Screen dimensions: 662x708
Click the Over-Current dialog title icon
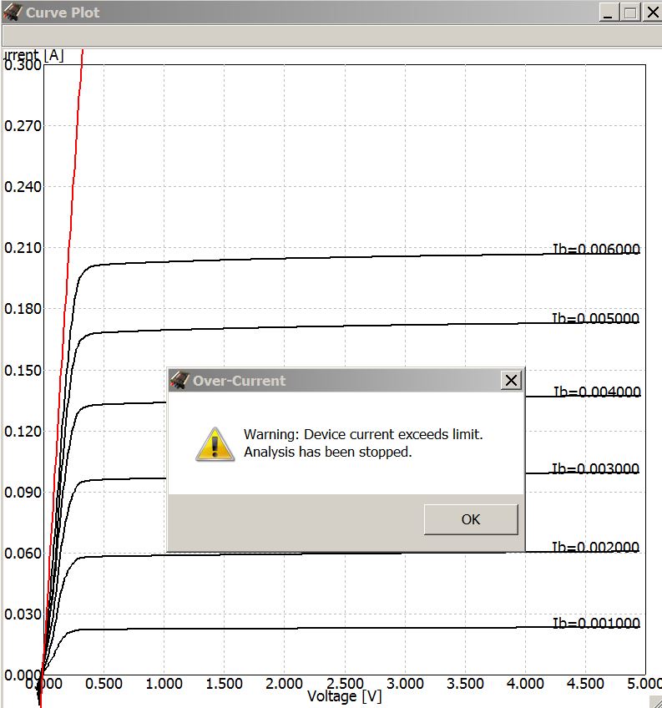click(x=179, y=381)
